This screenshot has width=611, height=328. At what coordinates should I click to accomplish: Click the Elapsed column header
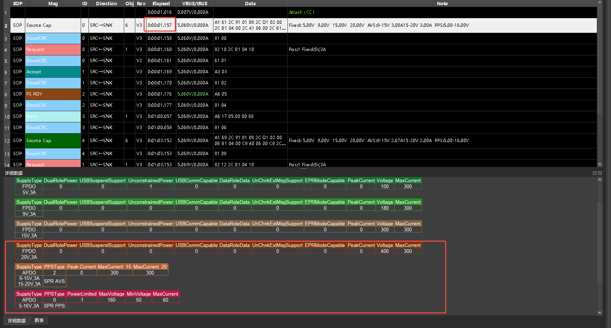coord(161,3)
